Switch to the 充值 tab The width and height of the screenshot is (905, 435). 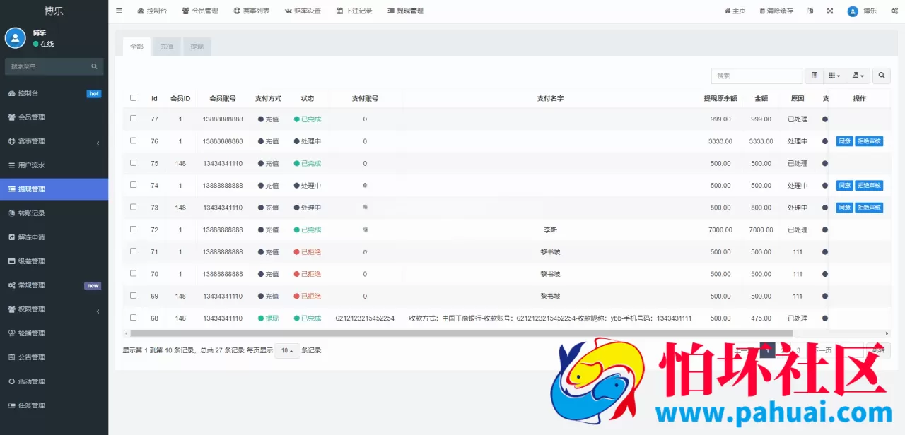pyautogui.click(x=166, y=47)
